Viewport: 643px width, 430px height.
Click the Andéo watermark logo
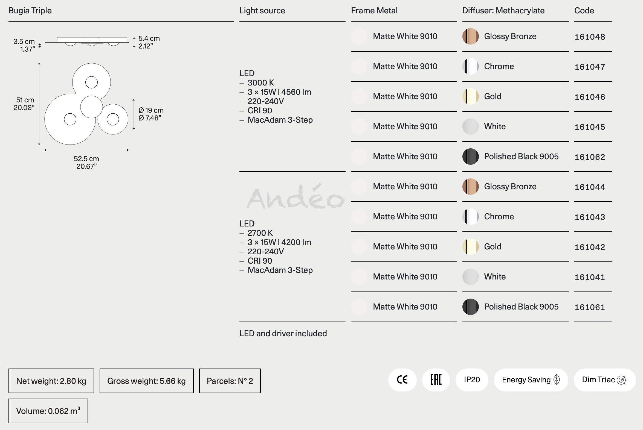click(x=296, y=196)
